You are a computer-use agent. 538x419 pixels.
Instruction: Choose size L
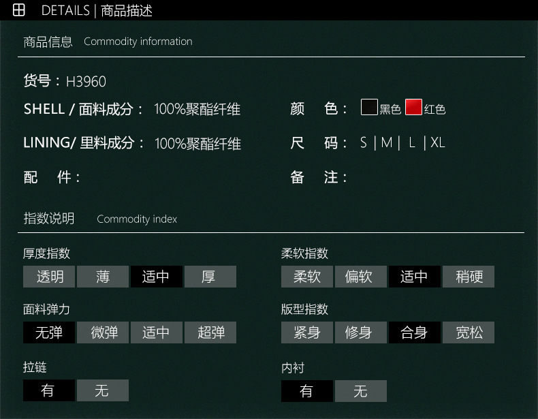[412, 142]
